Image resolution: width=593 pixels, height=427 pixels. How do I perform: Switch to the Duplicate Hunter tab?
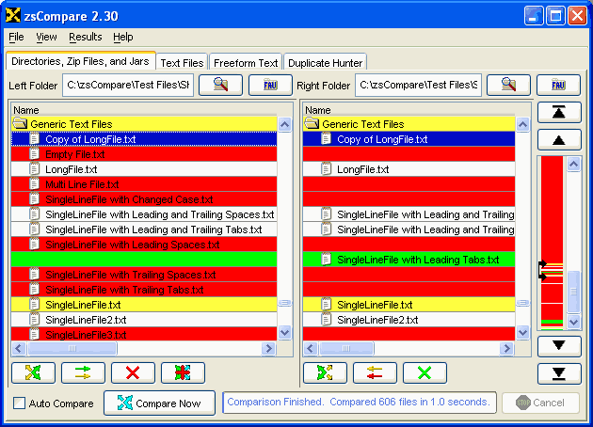point(326,62)
